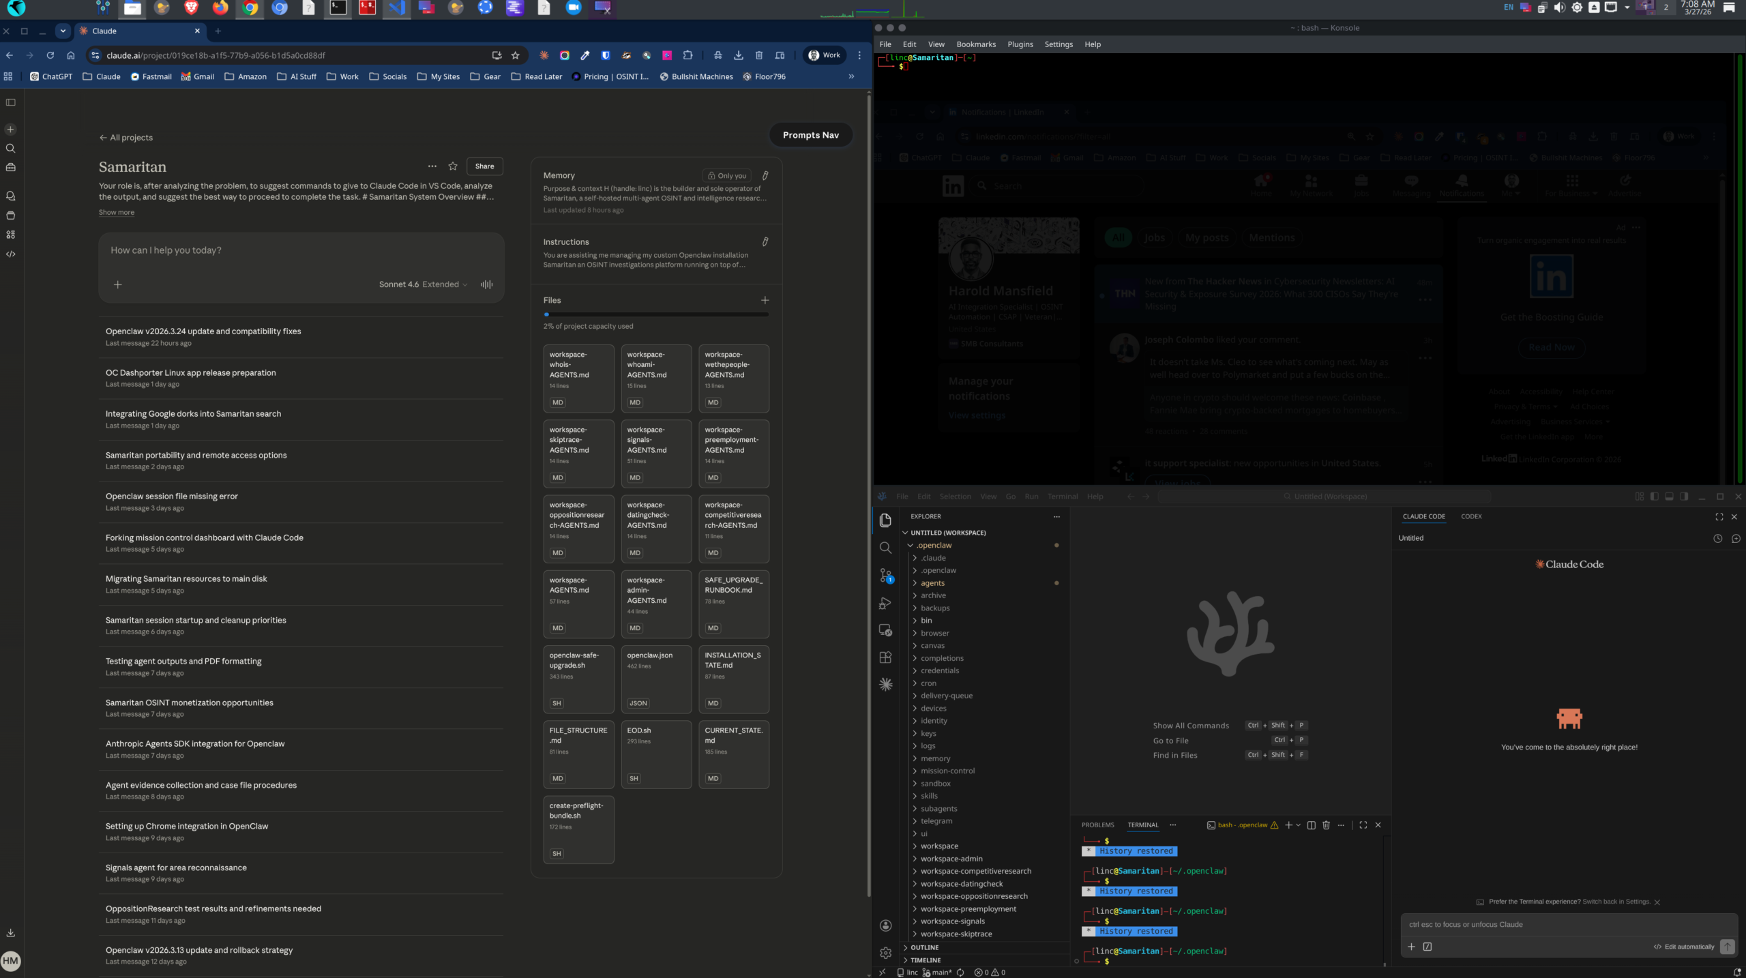Screen dimensions: 1746x978
Task: Open 'Openclaw session file missing error' chat
Action: [x=301, y=501]
